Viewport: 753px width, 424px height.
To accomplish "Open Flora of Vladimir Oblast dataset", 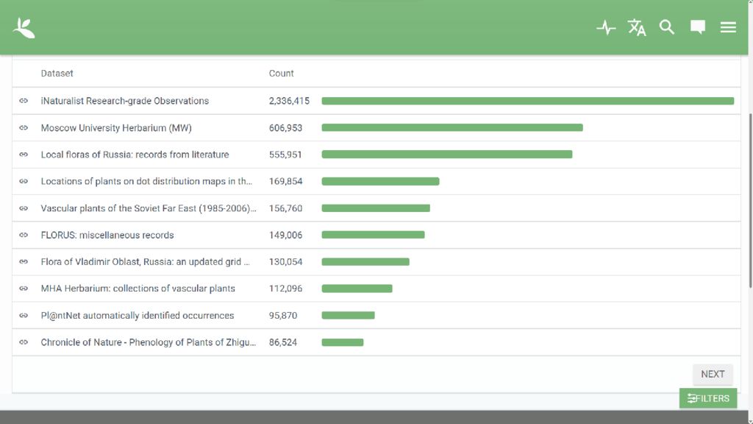I will (x=145, y=262).
